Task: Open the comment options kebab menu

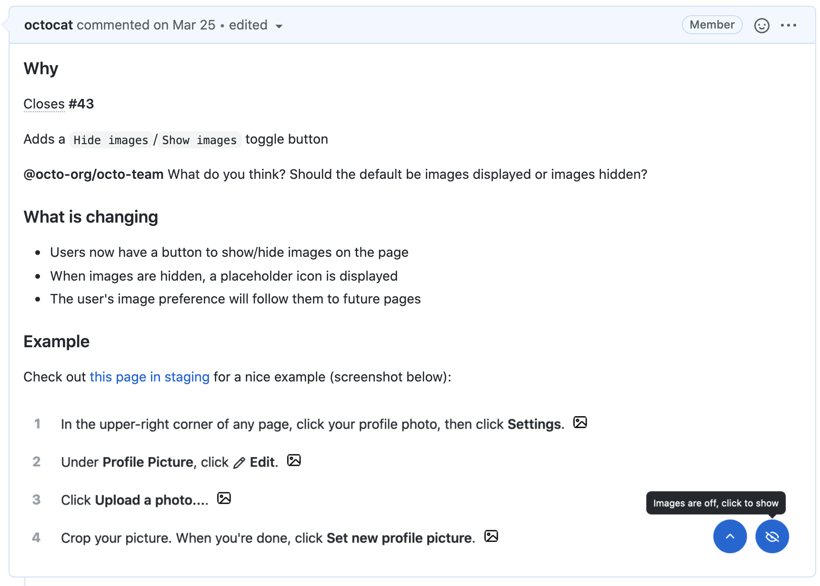Action: click(x=790, y=25)
